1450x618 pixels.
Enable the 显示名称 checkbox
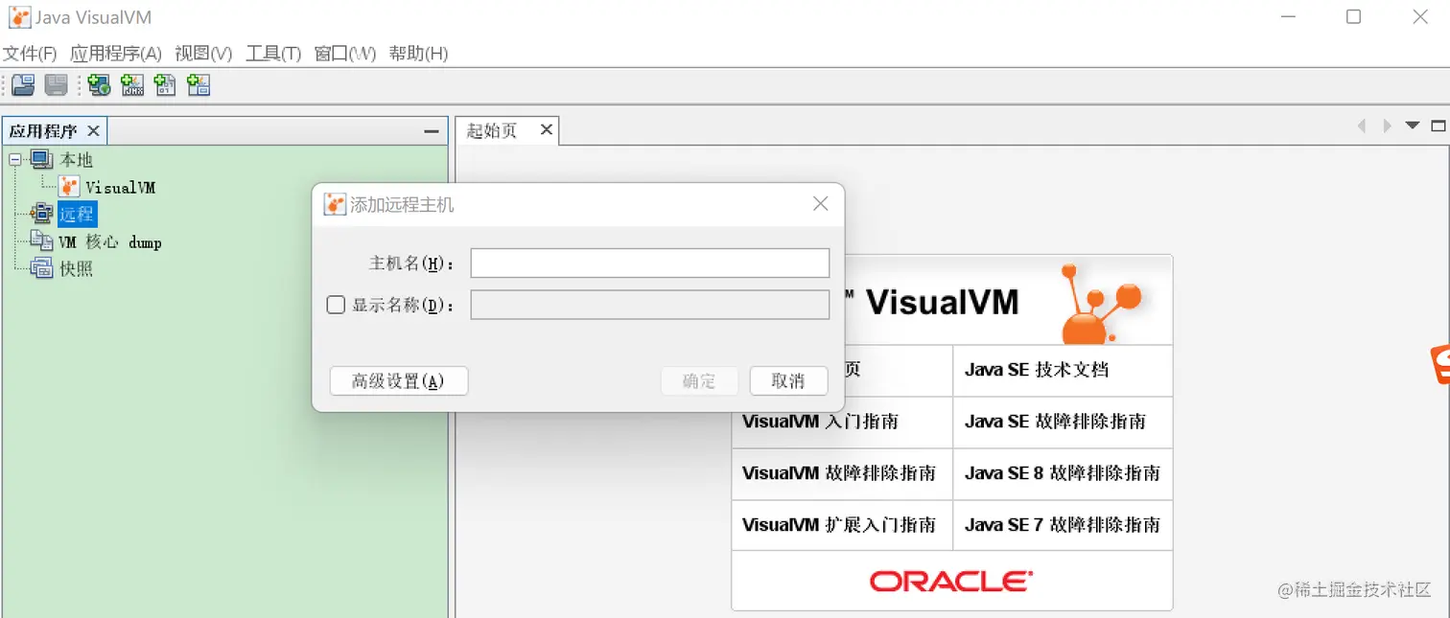click(x=336, y=305)
